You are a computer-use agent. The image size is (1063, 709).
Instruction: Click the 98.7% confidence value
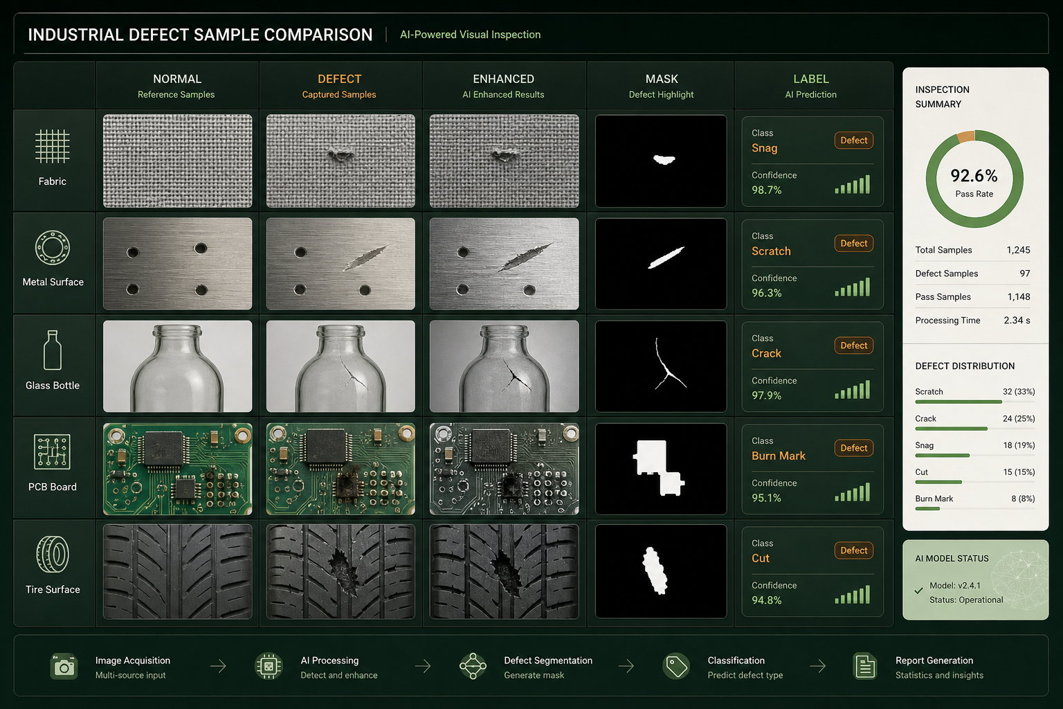click(x=767, y=190)
